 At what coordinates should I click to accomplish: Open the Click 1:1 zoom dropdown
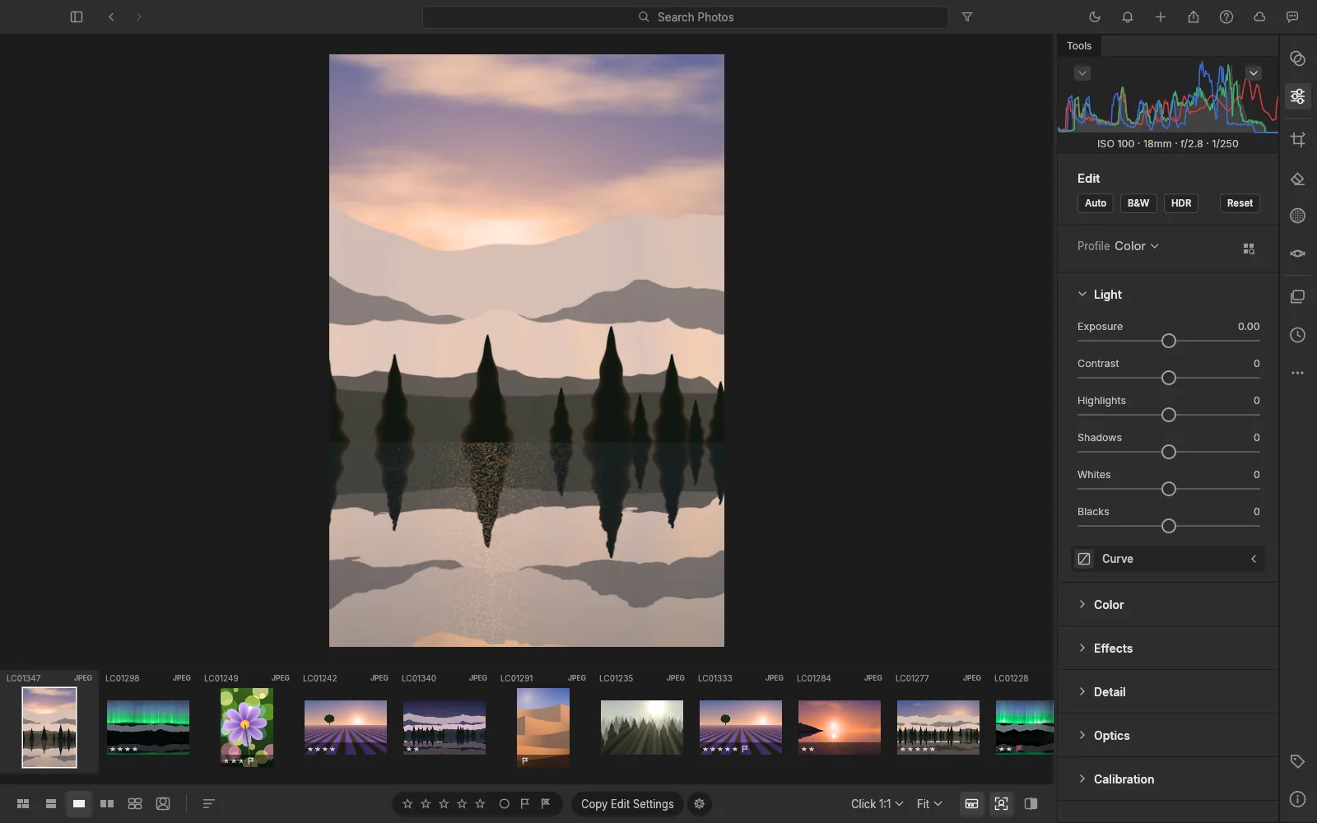[x=877, y=804]
